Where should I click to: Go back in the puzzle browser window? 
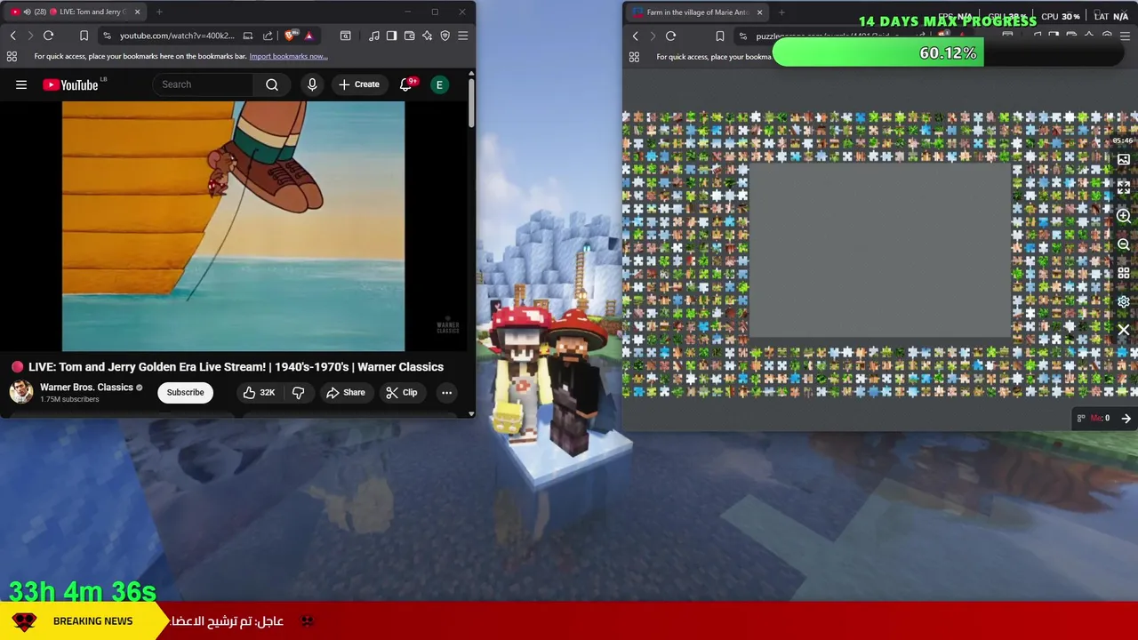[636, 36]
